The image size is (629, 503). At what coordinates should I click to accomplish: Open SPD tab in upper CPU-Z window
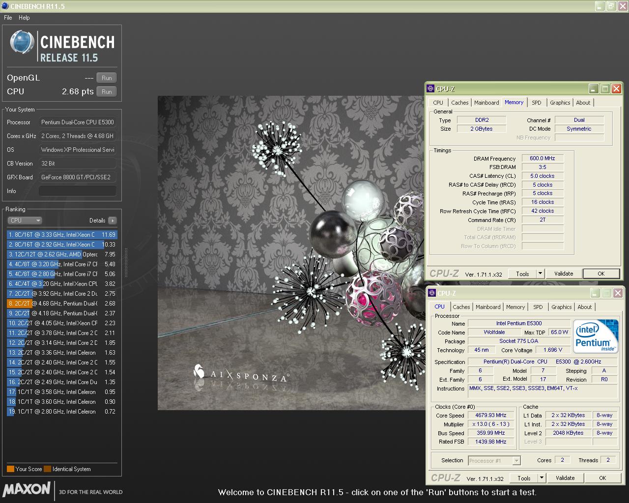point(537,103)
